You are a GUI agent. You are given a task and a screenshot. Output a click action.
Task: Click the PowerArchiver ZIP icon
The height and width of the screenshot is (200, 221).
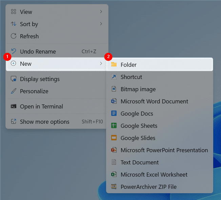[114, 186]
